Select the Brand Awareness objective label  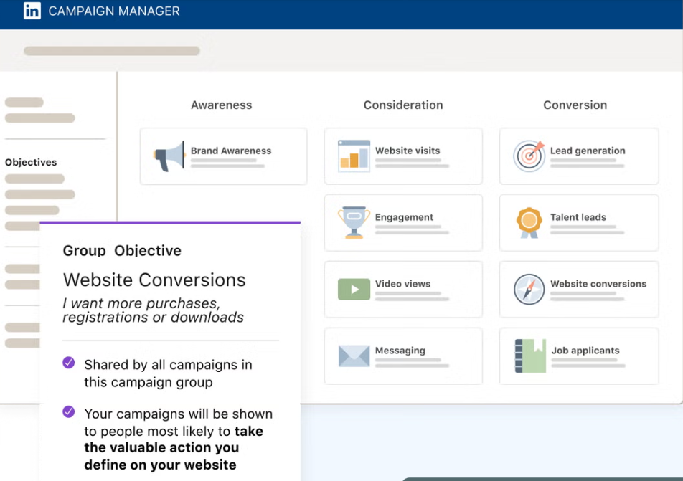point(231,151)
